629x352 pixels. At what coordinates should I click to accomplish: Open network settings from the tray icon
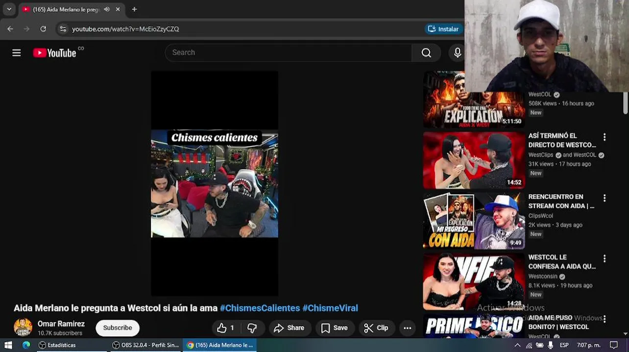coord(529,345)
